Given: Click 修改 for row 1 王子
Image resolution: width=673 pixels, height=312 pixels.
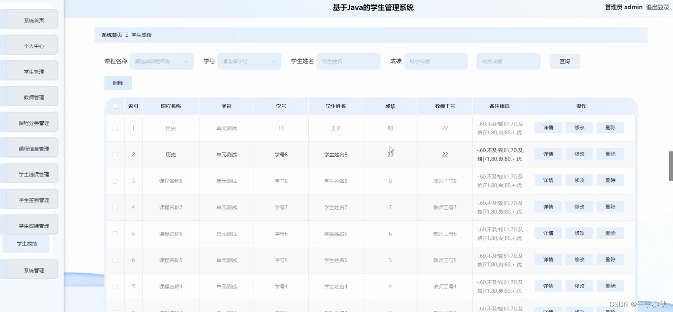Looking at the screenshot, I should click(x=579, y=128).
